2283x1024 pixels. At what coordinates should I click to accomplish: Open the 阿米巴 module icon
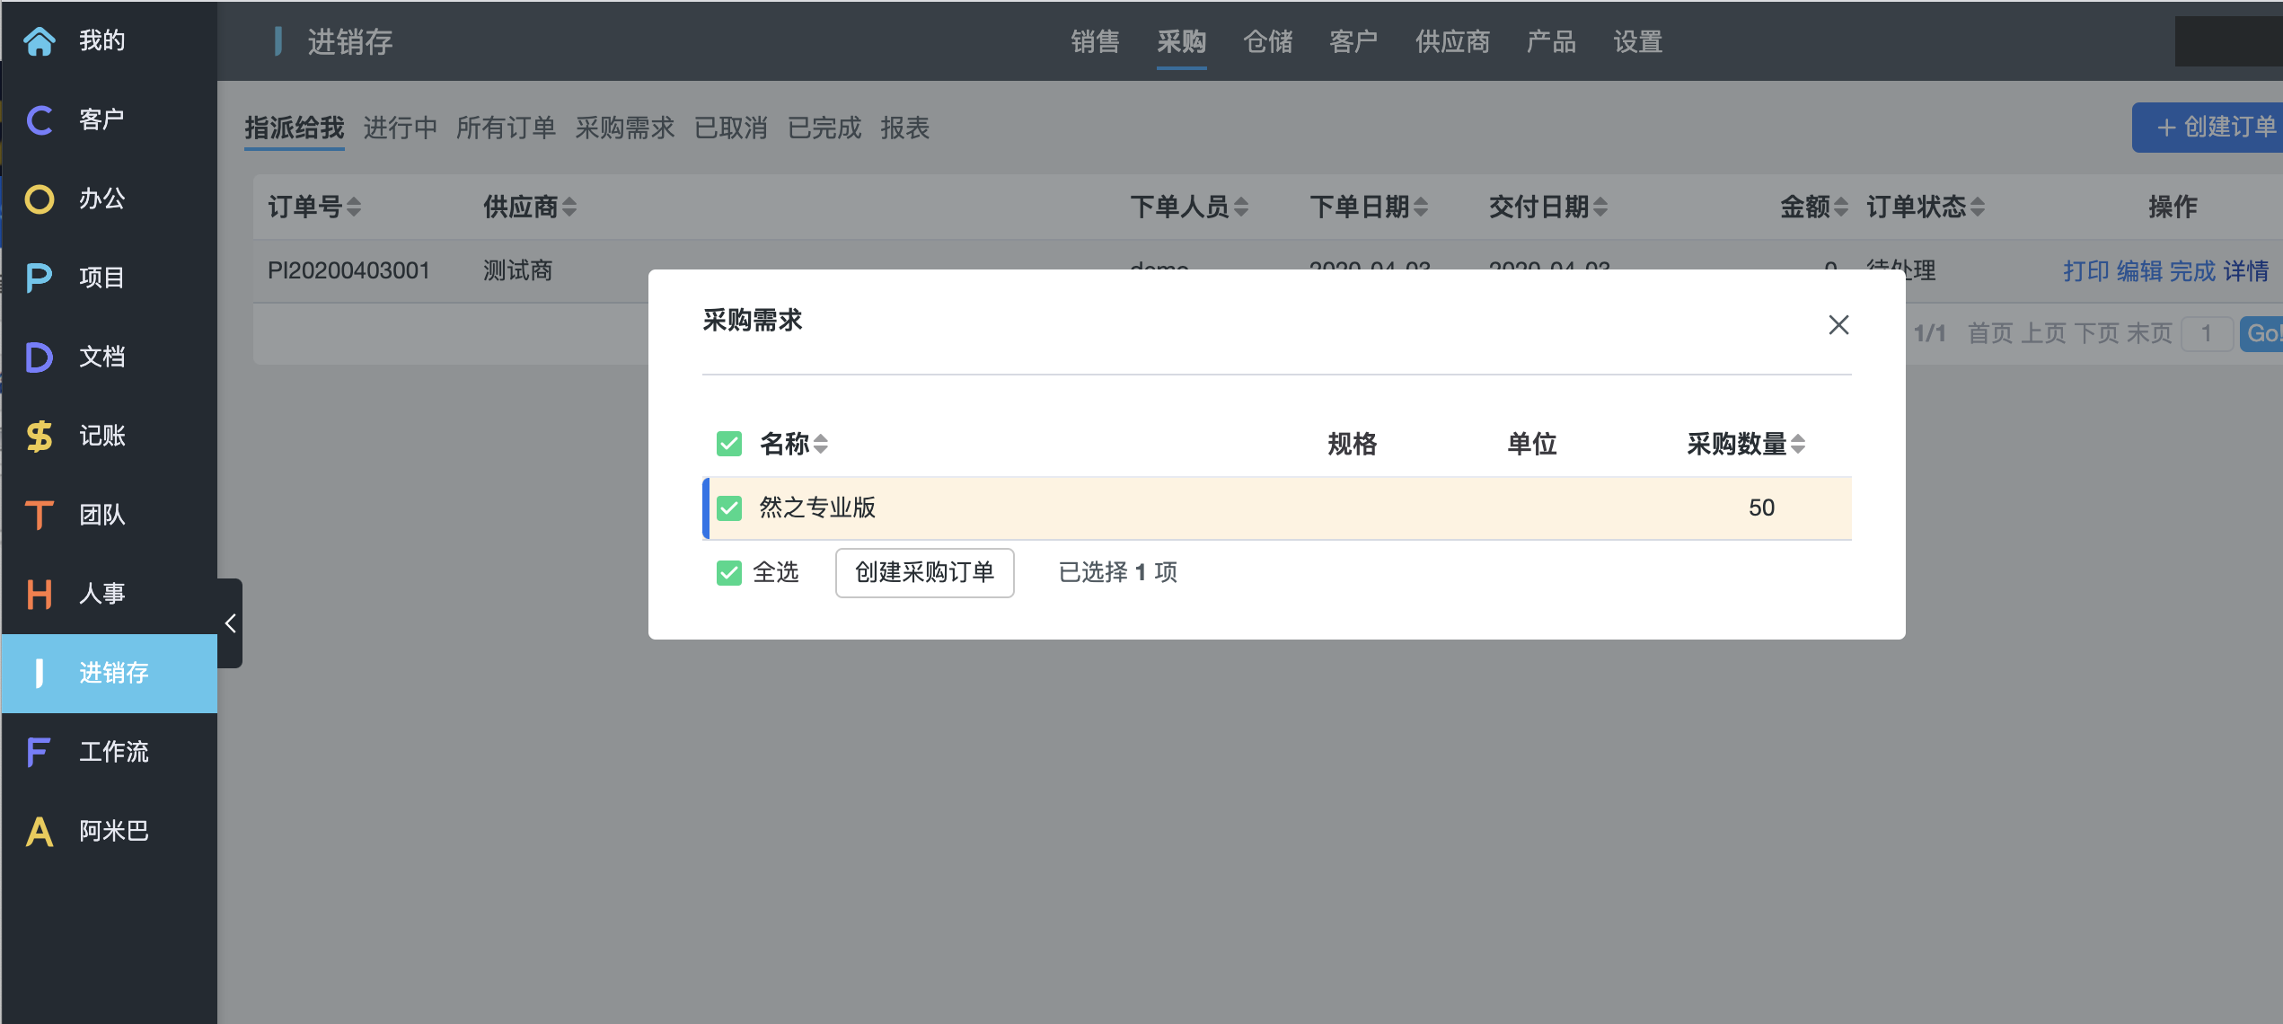tap(40, 832)
